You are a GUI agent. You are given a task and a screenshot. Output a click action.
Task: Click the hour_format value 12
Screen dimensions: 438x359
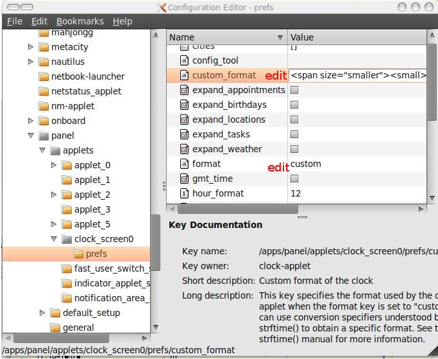tap(296, 193)
